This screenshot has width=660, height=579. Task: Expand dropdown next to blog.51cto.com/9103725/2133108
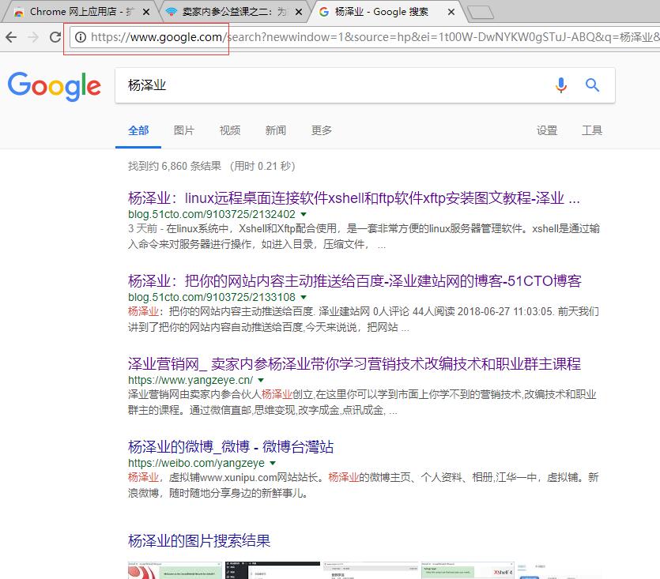[x=304, y=297]
